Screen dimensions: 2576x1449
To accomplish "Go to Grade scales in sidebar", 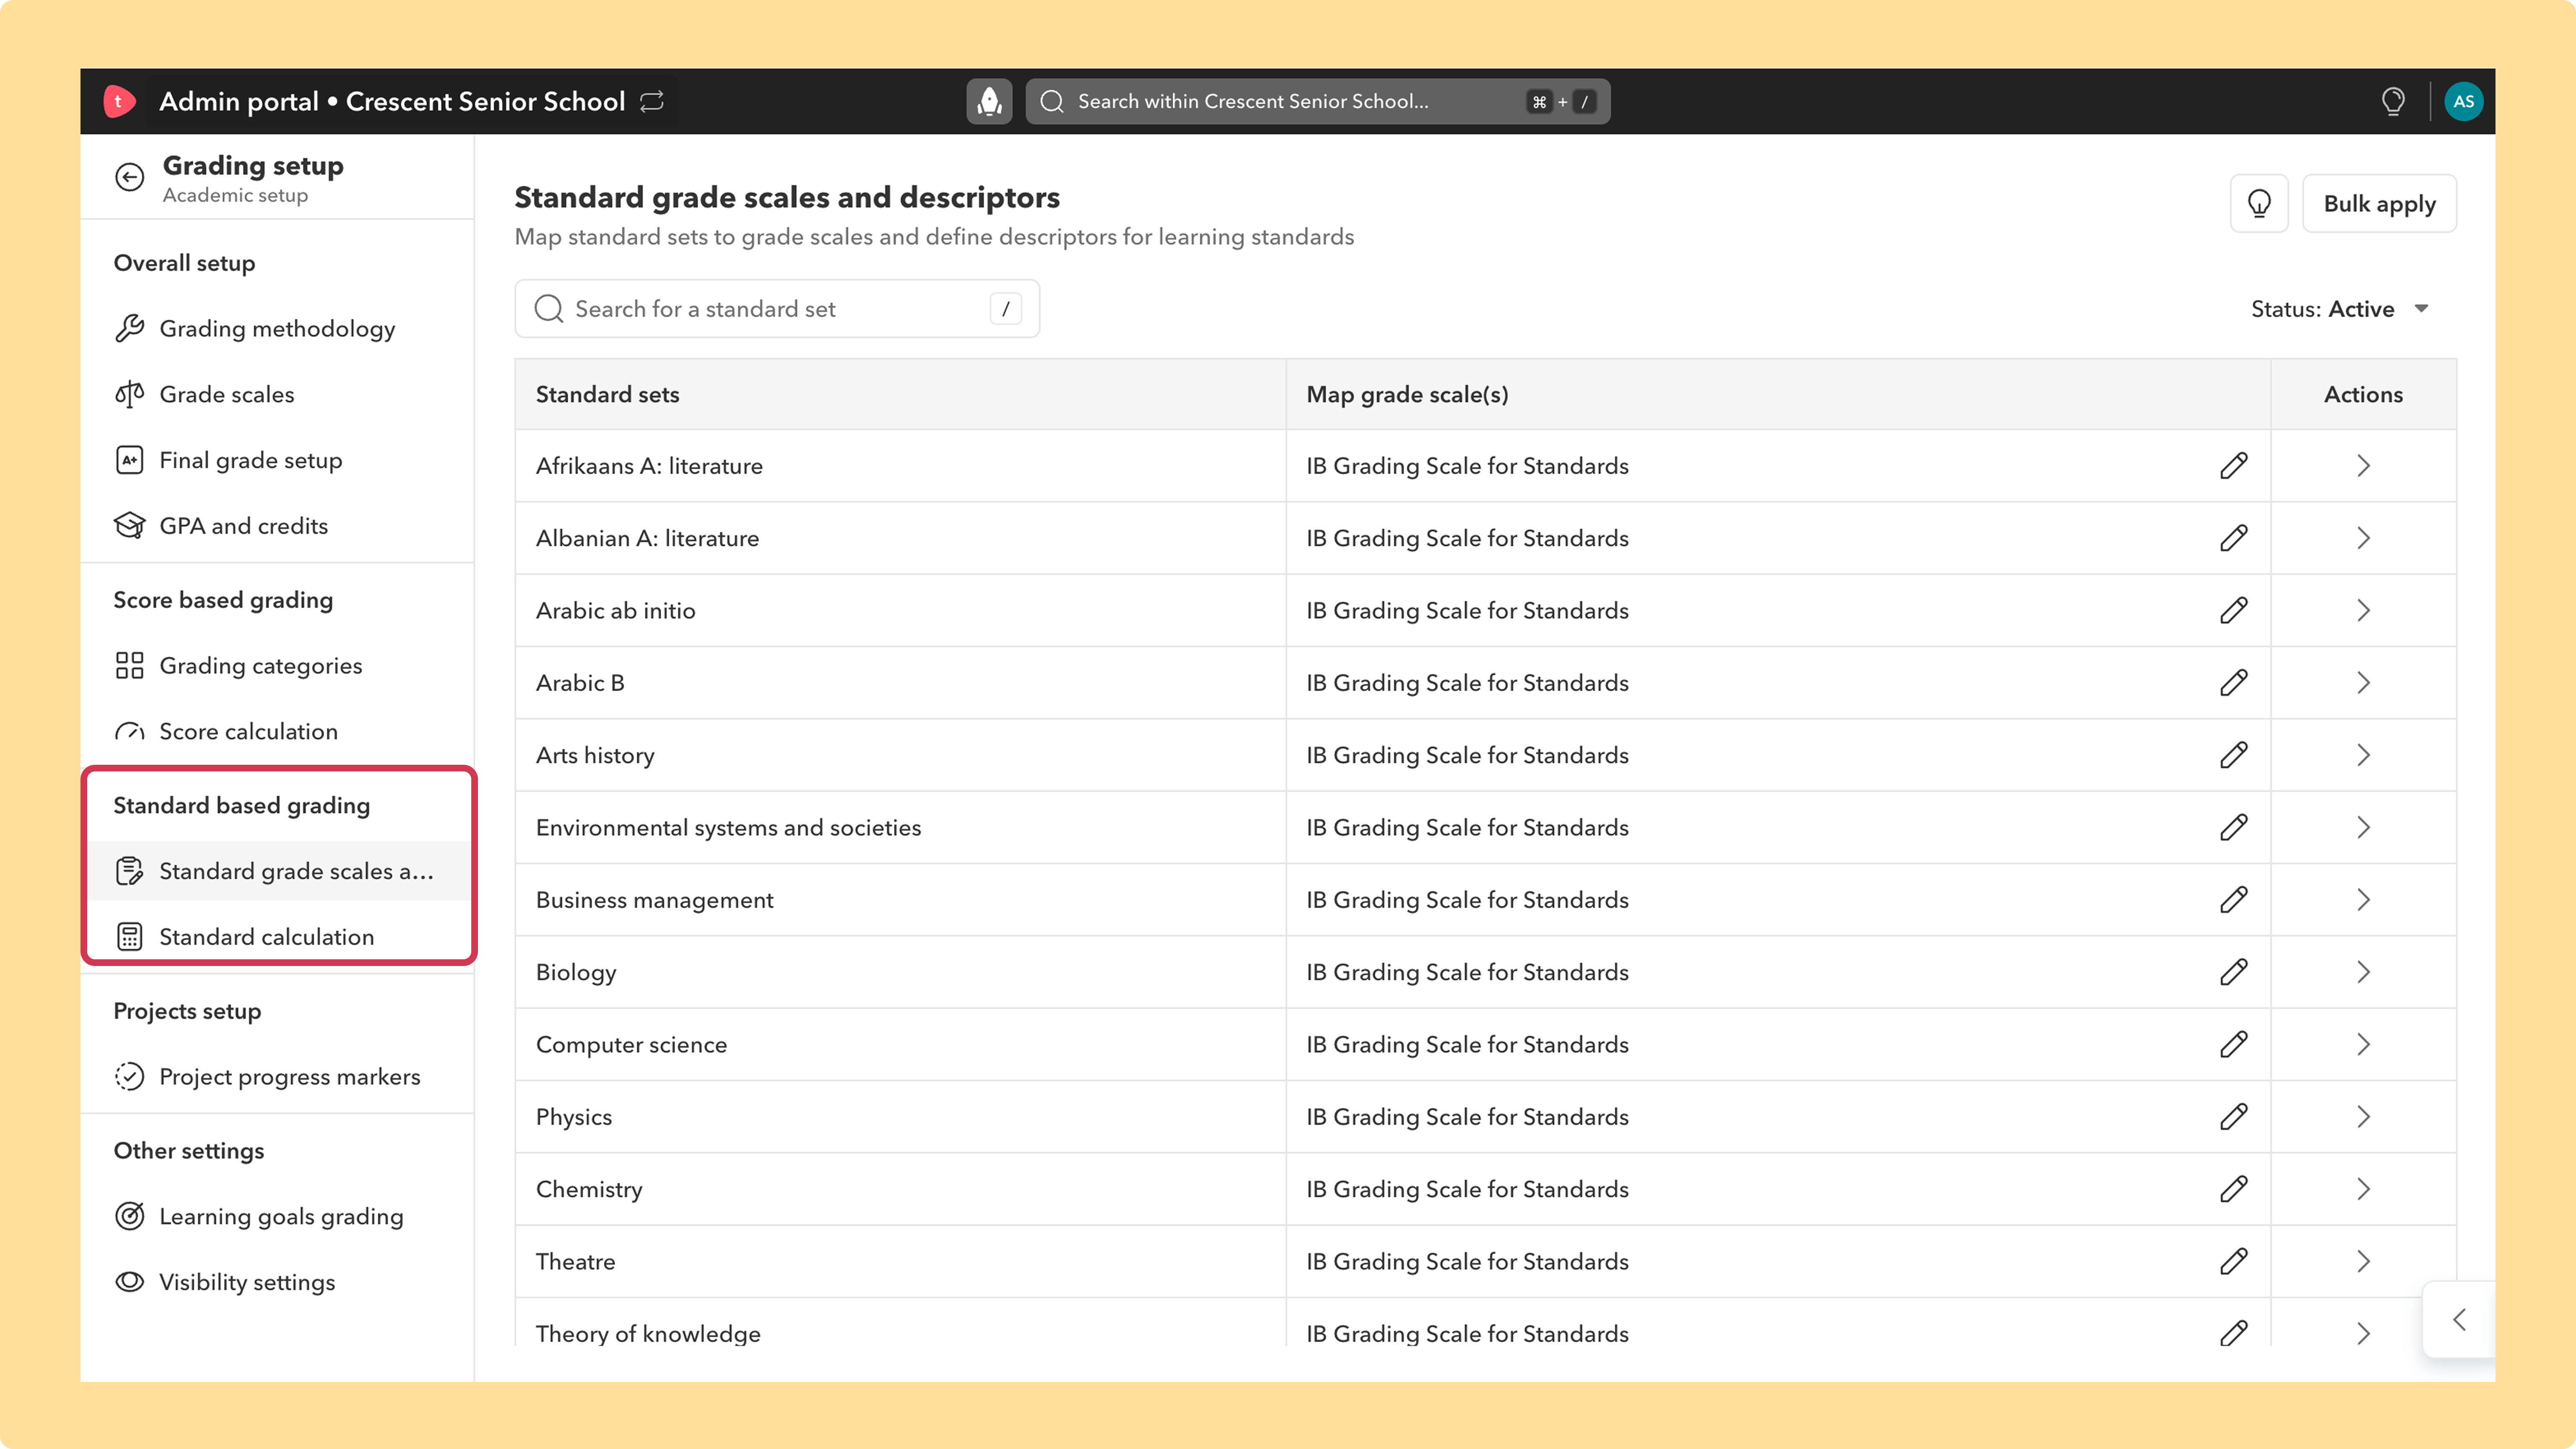I will click(277, 394).
